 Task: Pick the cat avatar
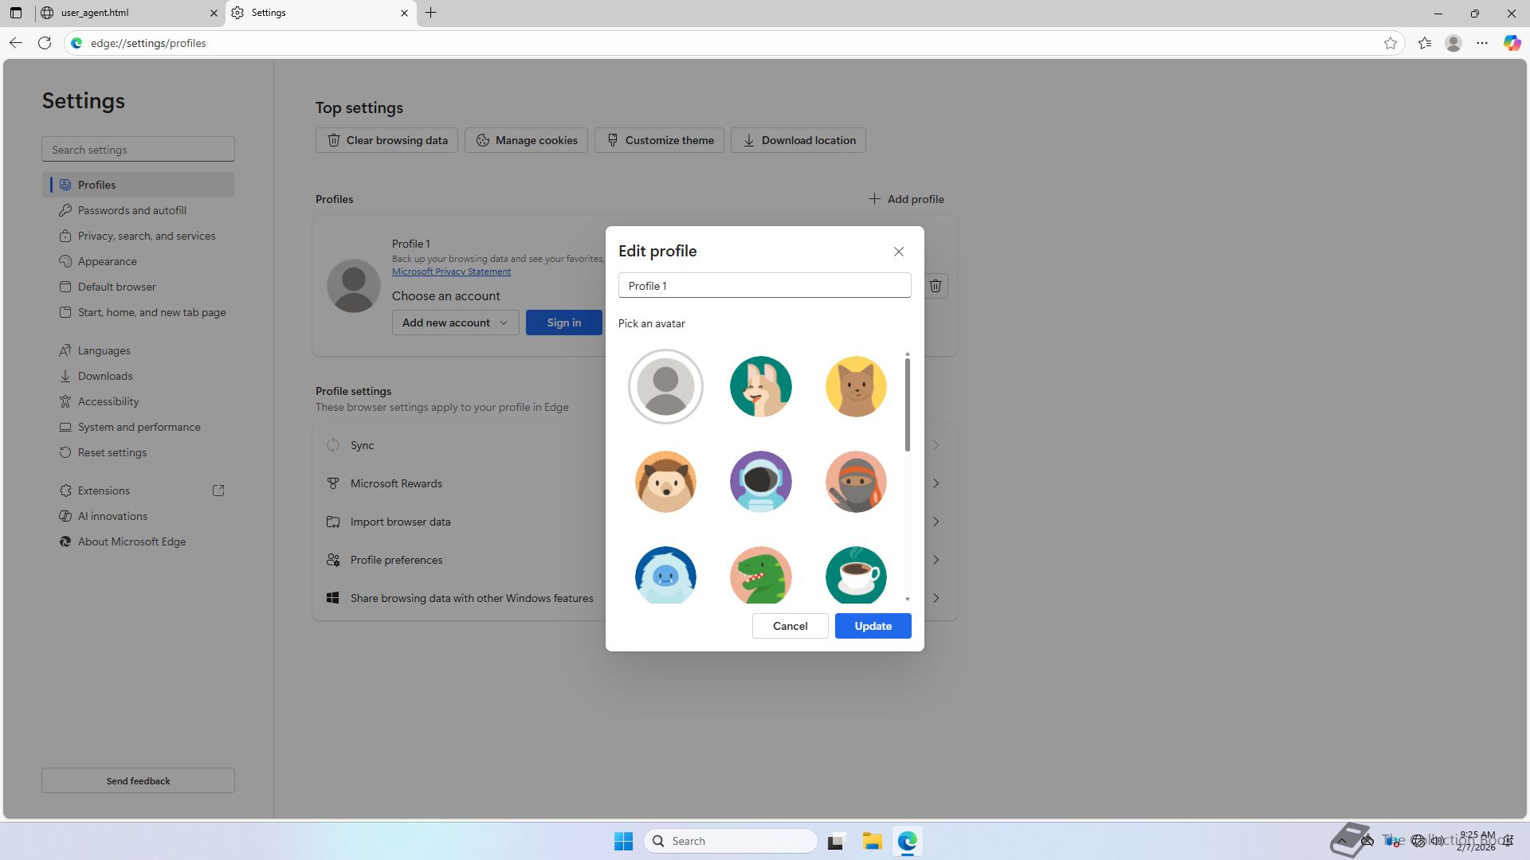(856, 386)
